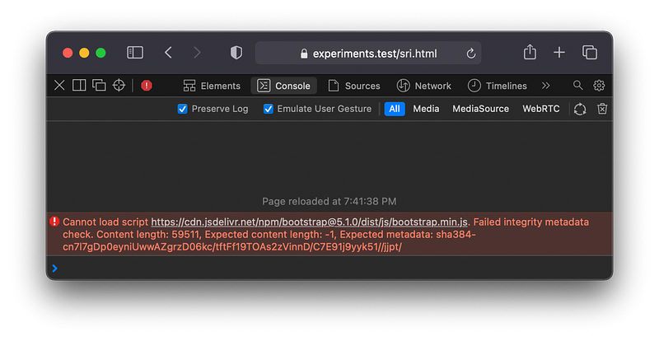The height and width of the screenshot is (341, 659).
Task: Detach inspector into separate window
Action: [99, 86]
